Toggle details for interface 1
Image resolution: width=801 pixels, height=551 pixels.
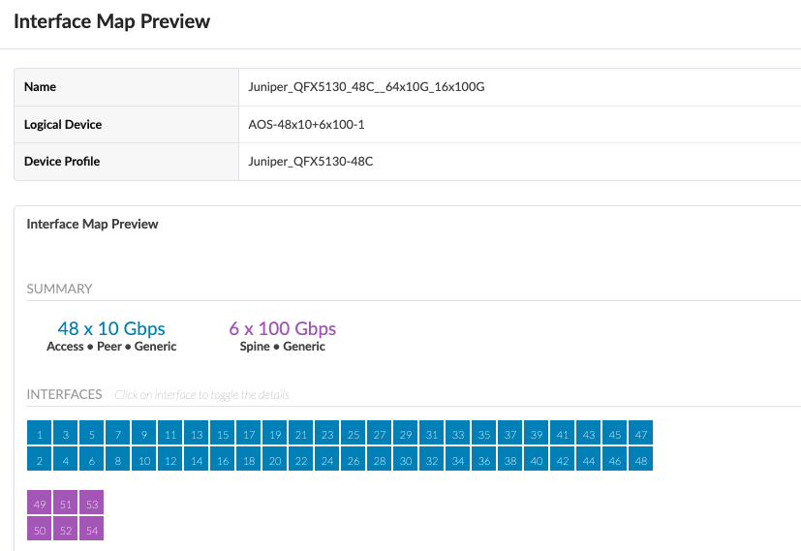point(40,433)
